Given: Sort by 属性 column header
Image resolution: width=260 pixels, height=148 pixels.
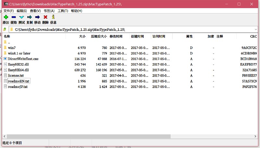Looking at the screenshot, I should (x=183, y=36).
